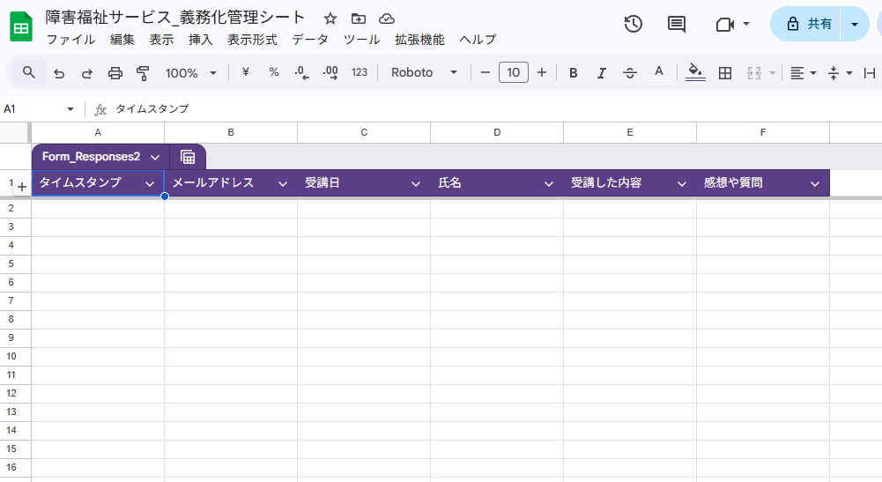Open version history clock icon
The height and width of the screenshot is (482, 882).
[x=633, y=24]
